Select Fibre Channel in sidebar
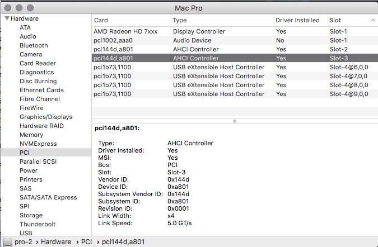The width and height of the screenshot is (378, 247). click(x=40, y=99)
